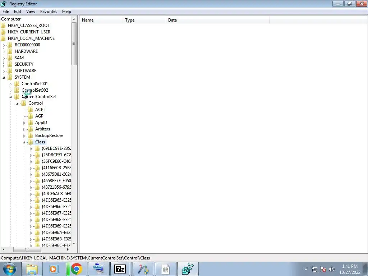Screen dimensions: 368x276
Task: Click the SYSTEM folder icon
Action: click(x=10, y=77)
